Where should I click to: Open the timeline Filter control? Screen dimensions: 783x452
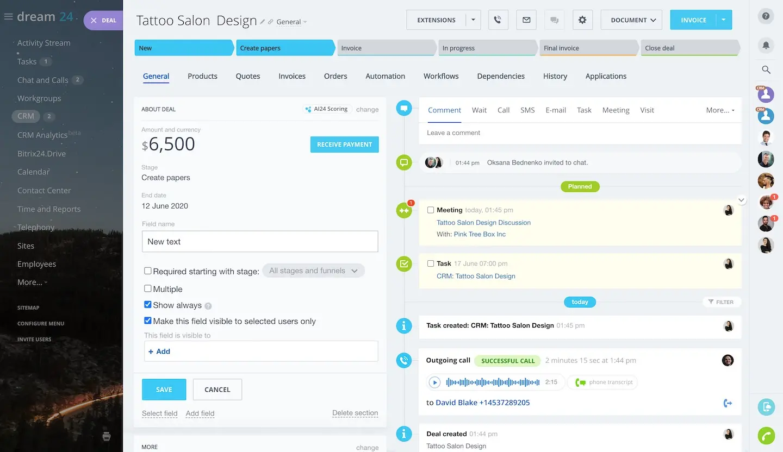[x=722, y=302]
